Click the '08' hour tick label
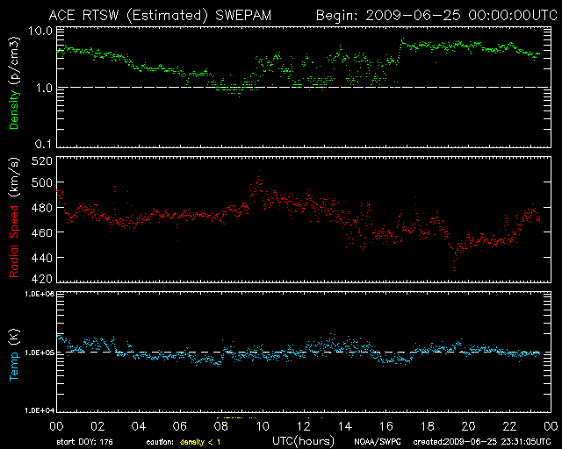The height and width of the screenshot is (449, 562). coord(221,426)
